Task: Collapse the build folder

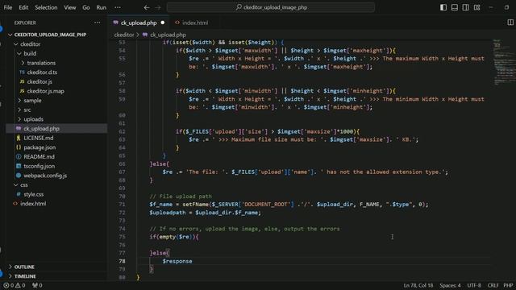Action: click(30, 53)
